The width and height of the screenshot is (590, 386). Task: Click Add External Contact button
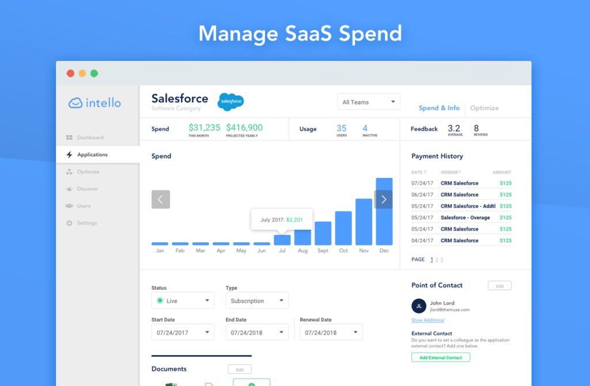[441, 357]
